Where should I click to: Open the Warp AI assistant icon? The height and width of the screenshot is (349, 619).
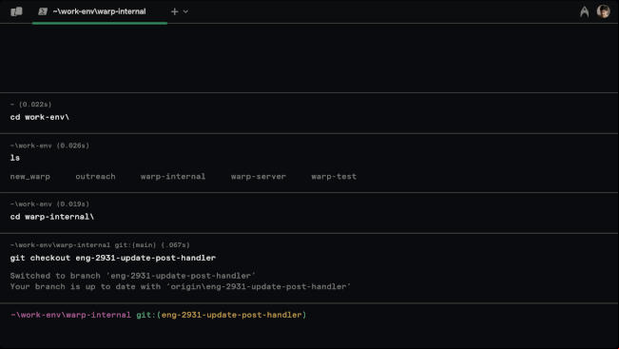[x=584, y=11]
